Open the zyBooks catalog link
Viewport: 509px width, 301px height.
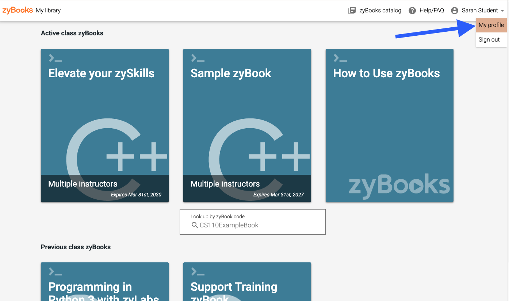[x=380, y=11]
